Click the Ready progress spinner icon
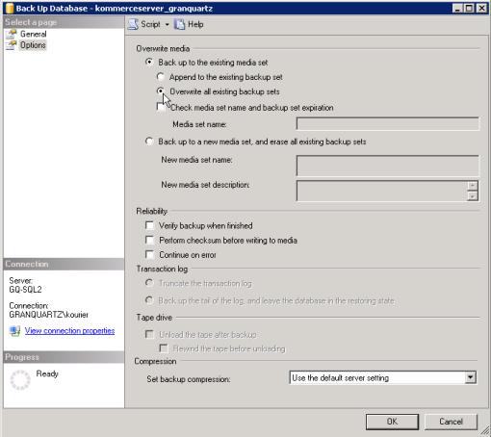491x437 pixels. click(20, 380)
